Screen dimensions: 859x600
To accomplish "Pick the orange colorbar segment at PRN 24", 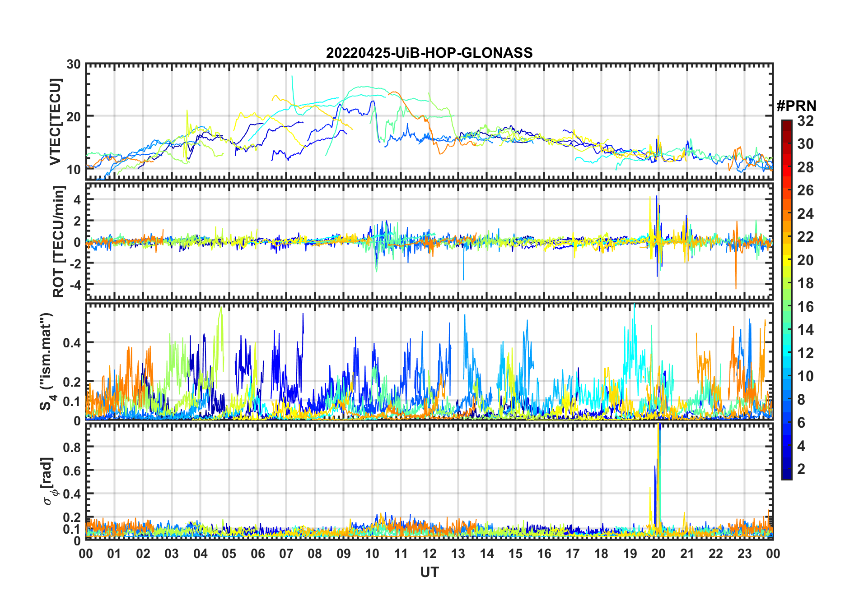I will click(786, 213).
